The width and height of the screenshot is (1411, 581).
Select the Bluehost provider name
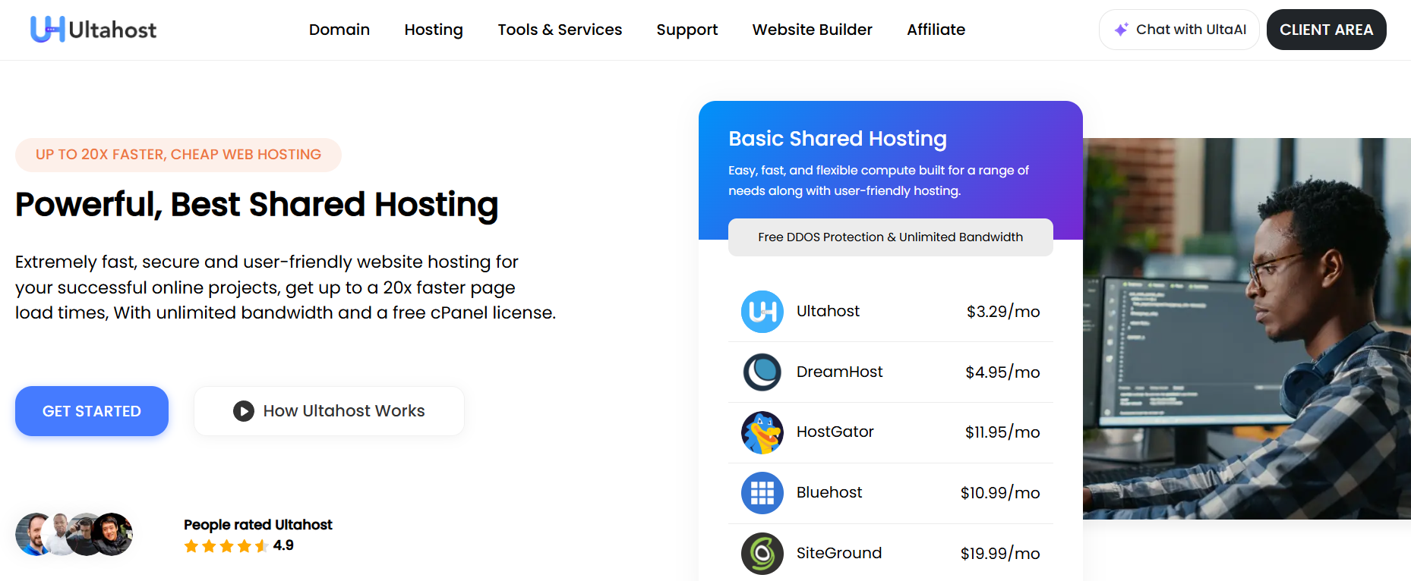coord(829,492)
